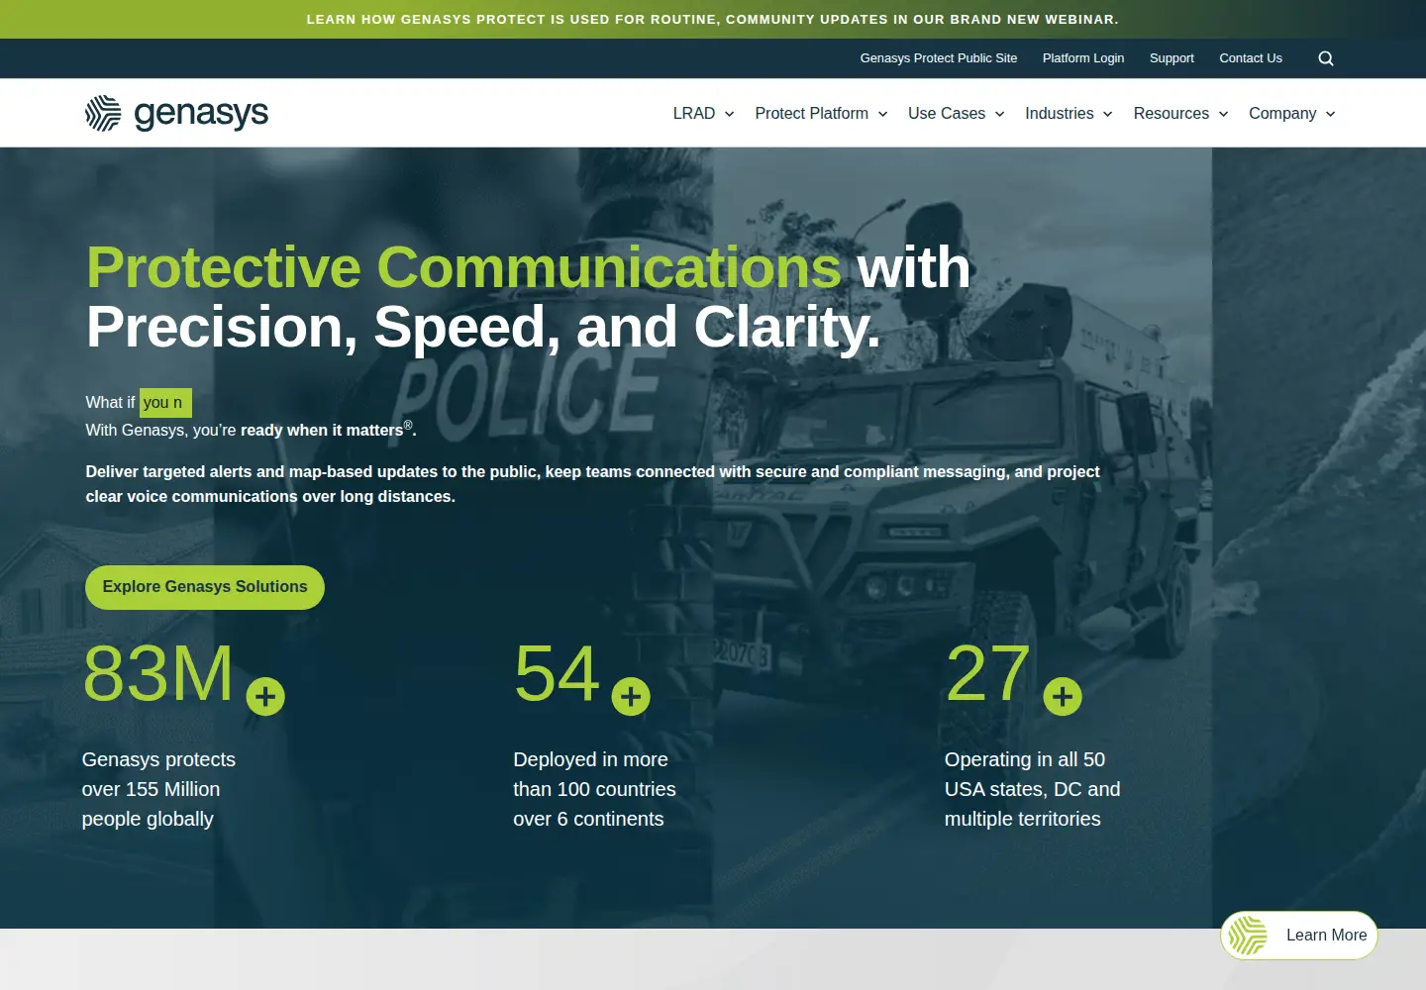This screenshot has height=990, width=1426.
Task: Click the highlighted 'you n' animated text
Action: point(165,403)
